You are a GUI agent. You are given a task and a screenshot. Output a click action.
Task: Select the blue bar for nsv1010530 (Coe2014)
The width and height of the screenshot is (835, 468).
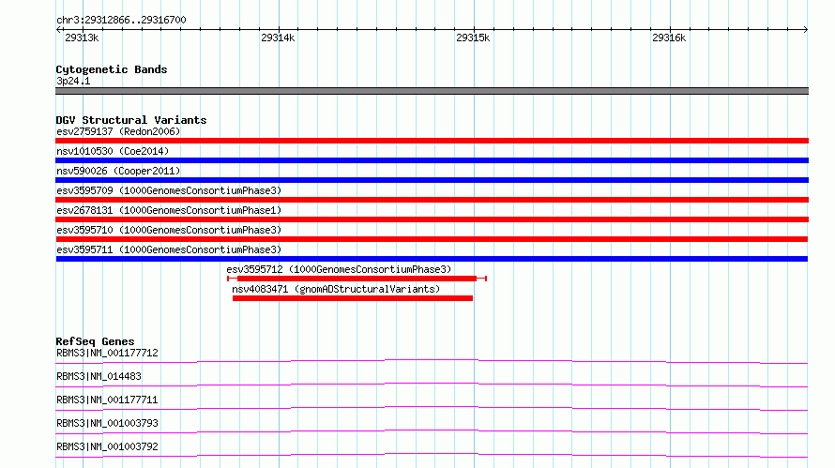[x=432, y=160]
